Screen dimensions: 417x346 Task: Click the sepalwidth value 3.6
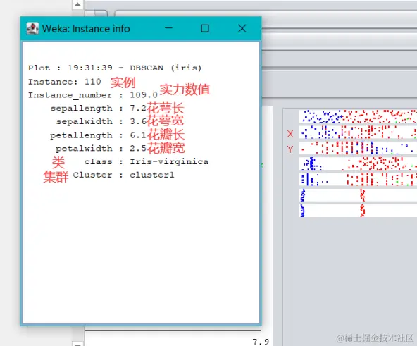point(138,122)
